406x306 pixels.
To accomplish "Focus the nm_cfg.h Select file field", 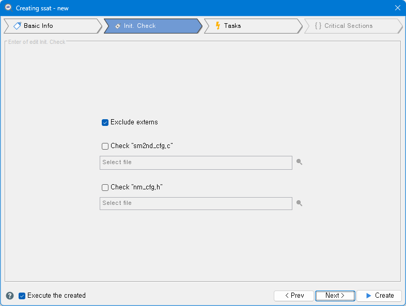I will click(x=196, y=203).
